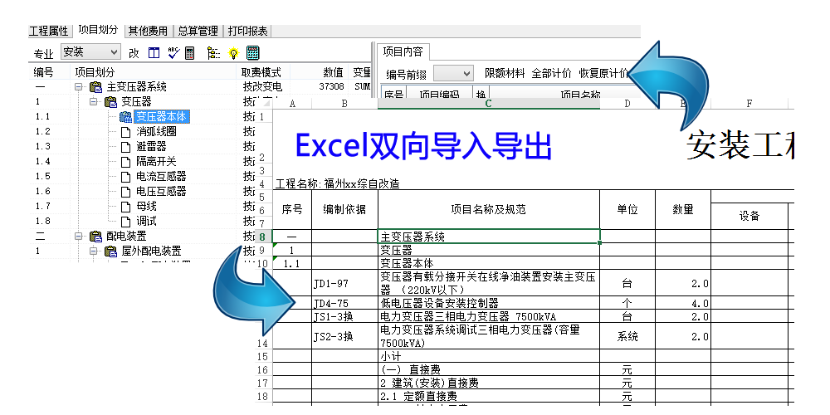Image resolution: width=830 pixels, height=415 pixels.
Task: Click the 改 toolbar button
Action: 134,53
